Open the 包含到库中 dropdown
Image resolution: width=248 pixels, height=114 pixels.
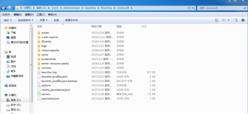[26, 20]
